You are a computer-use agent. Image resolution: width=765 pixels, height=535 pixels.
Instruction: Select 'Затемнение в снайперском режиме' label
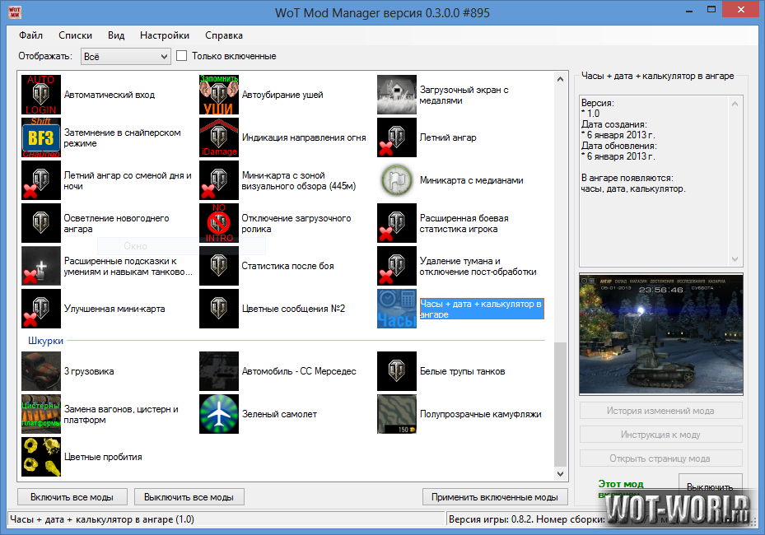pos(123,138)
